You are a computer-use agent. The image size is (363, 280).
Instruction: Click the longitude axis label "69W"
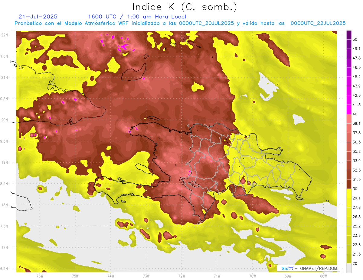tap(288, 276)
